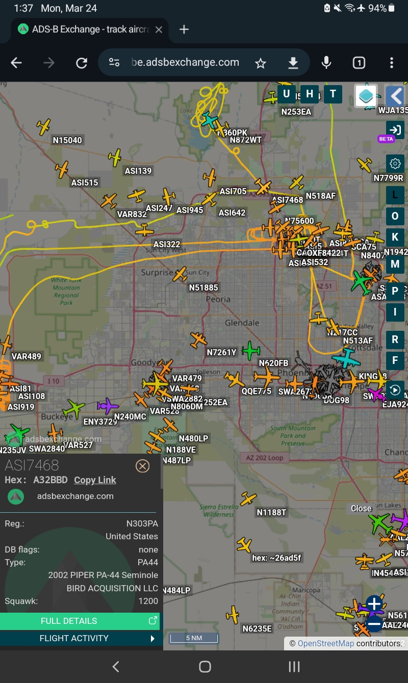
Task: Select aircraft N1188T on the map
Action: tap(248, 499)
